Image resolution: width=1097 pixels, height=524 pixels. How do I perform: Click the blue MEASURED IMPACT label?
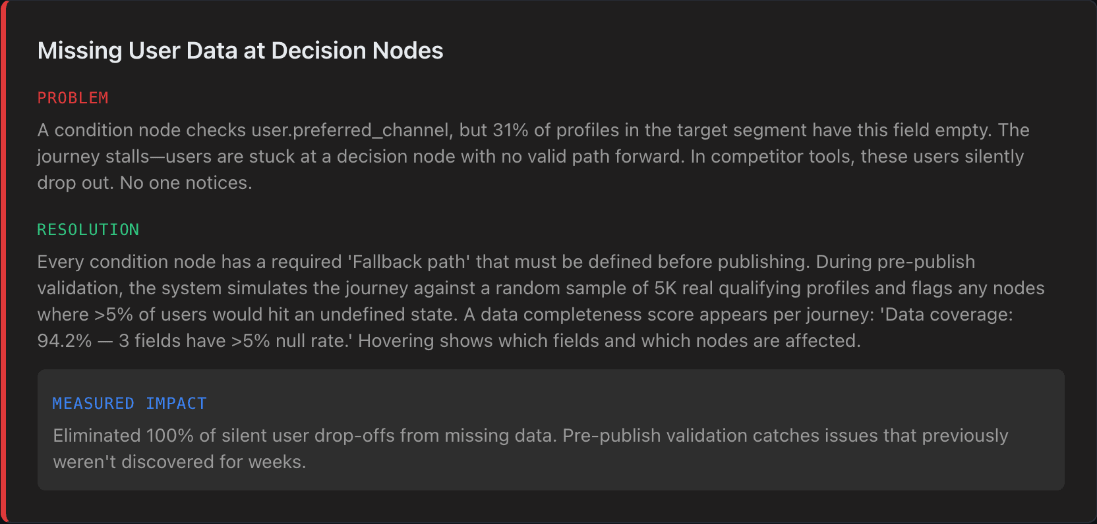pos(130,404)
